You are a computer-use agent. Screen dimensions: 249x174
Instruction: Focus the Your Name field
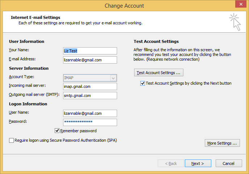[x=90, y=51]
